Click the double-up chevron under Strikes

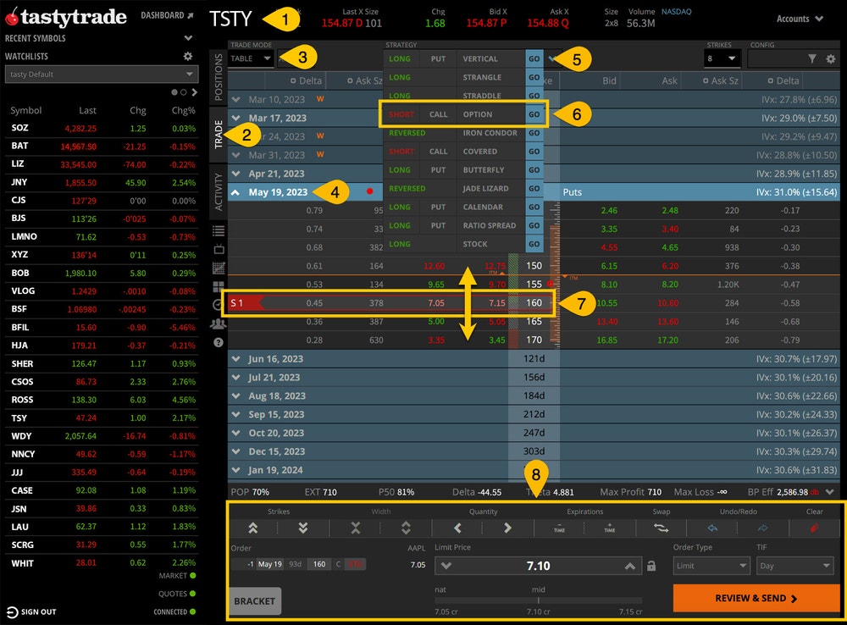tap(252, 527)
